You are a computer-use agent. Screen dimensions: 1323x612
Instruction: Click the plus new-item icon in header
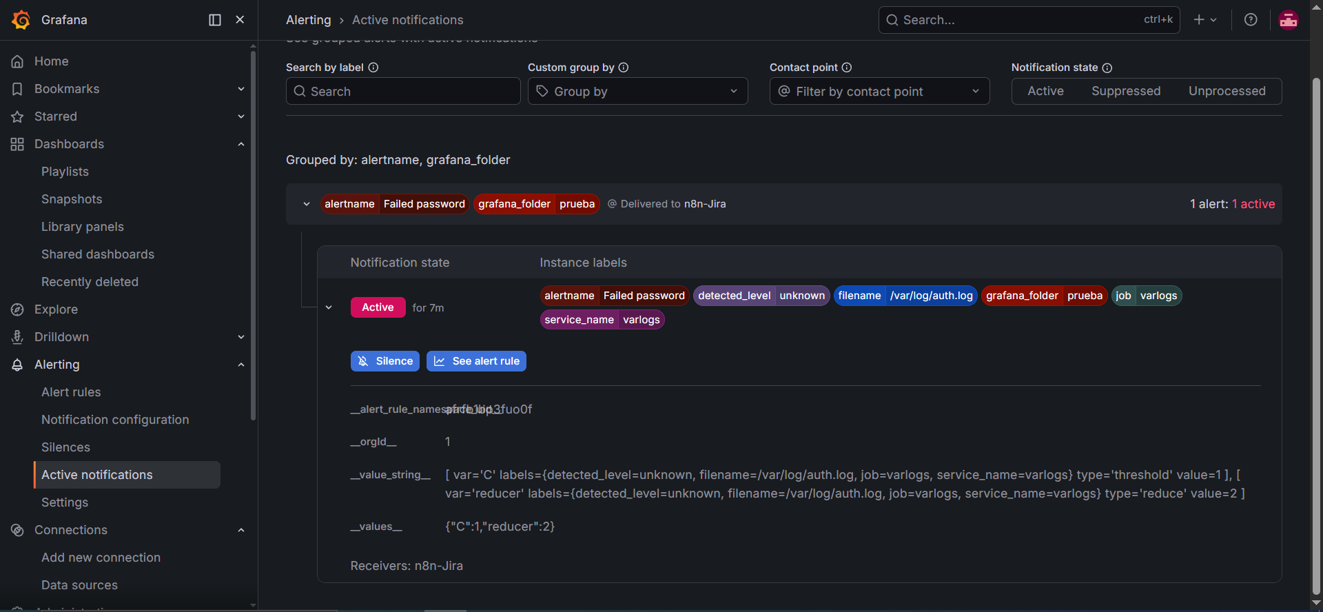1205,20
